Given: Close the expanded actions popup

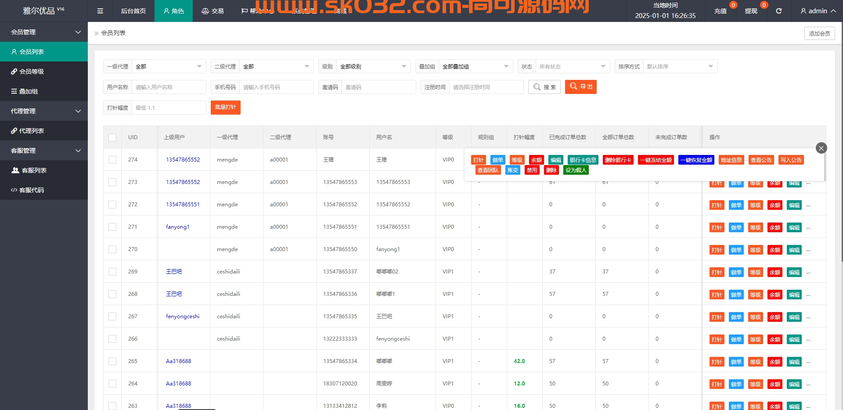Looking at the screenshot, I should point(821,148).
